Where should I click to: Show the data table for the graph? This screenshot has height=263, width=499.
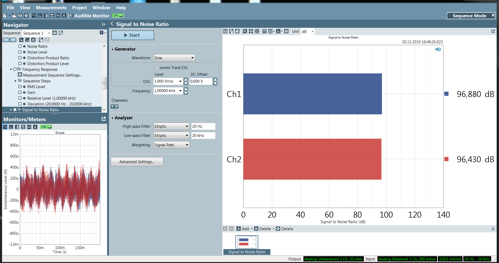click(264, 31)
